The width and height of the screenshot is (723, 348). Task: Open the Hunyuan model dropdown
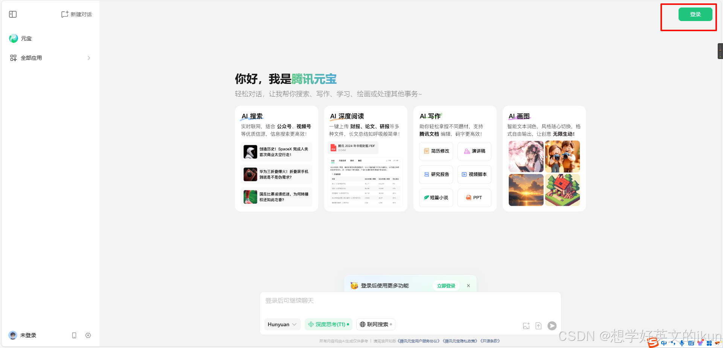click(282, 324)
